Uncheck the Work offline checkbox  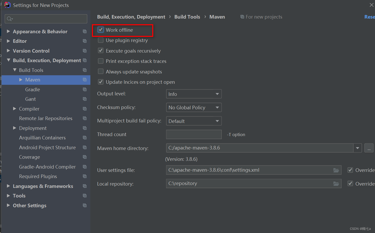[x=101, y=30]
